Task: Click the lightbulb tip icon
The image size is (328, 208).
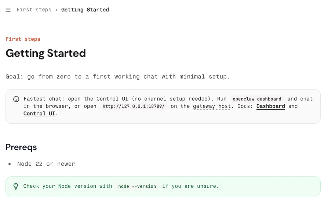Action: point(16,186)
